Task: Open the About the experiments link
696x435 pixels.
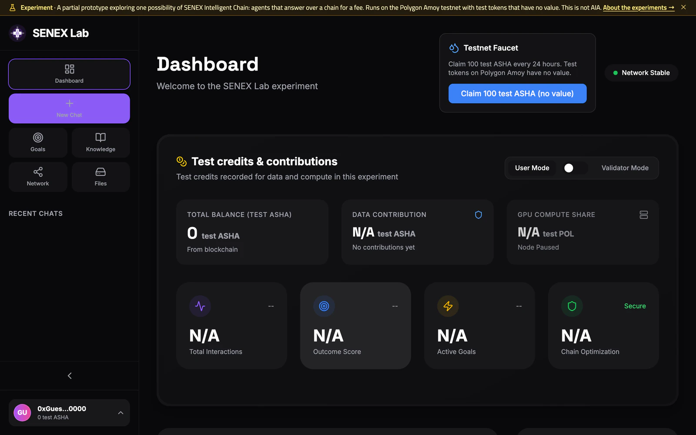Action: pyautogui.click(x=639, y=8)
